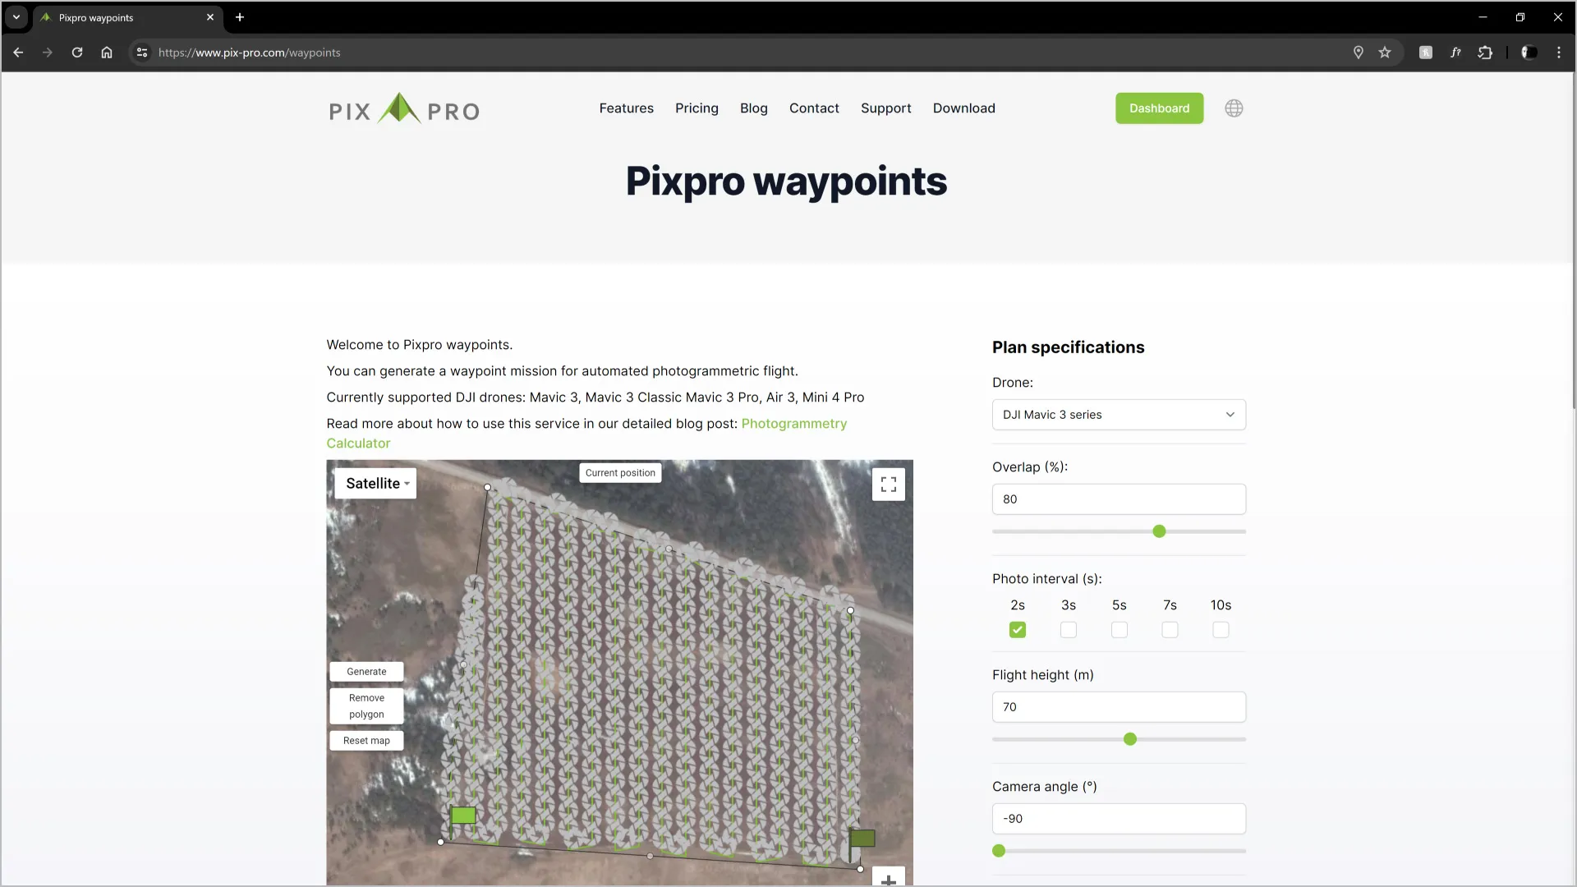Select the 7s photo interval checkbox
Viewport: 1577px width, 887px height.
point(1170,630)
